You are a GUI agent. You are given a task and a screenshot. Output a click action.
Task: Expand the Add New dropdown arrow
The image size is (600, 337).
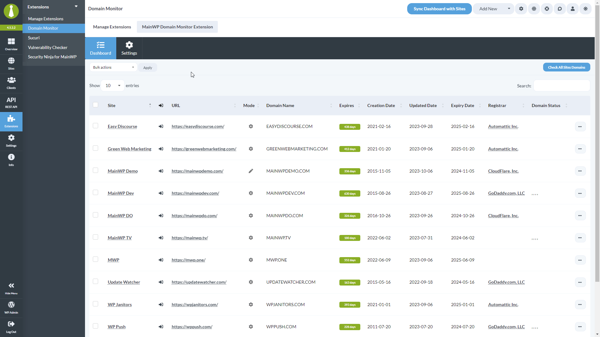tap(509, 9)
